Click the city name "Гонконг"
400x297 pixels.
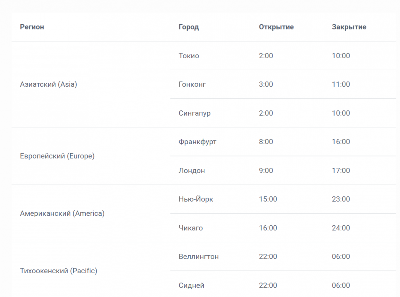click(192, 84)
